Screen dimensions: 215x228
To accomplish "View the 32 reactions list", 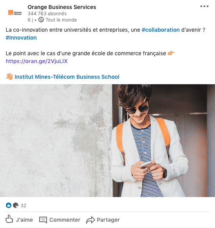I will click(23, 205).
